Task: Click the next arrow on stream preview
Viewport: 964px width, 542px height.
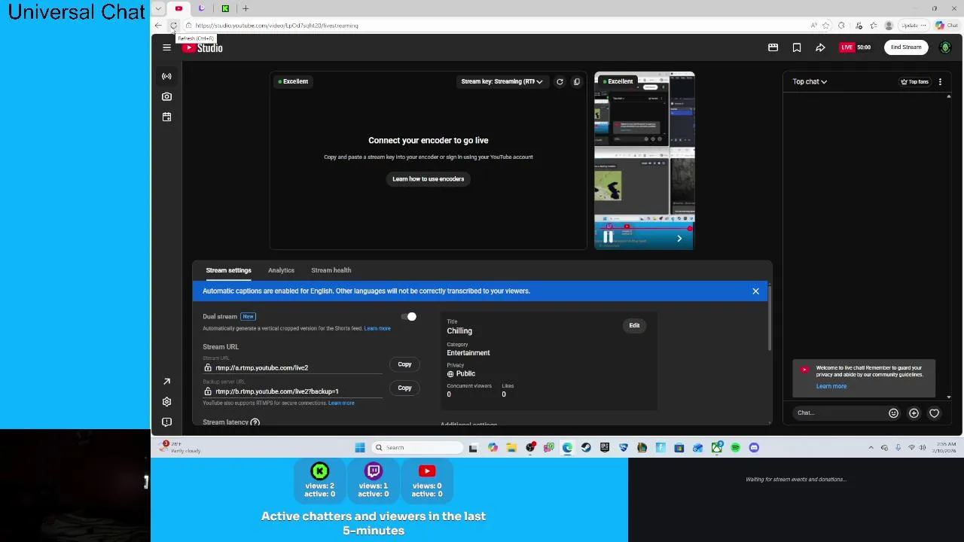Action: [x=679, y=239]
